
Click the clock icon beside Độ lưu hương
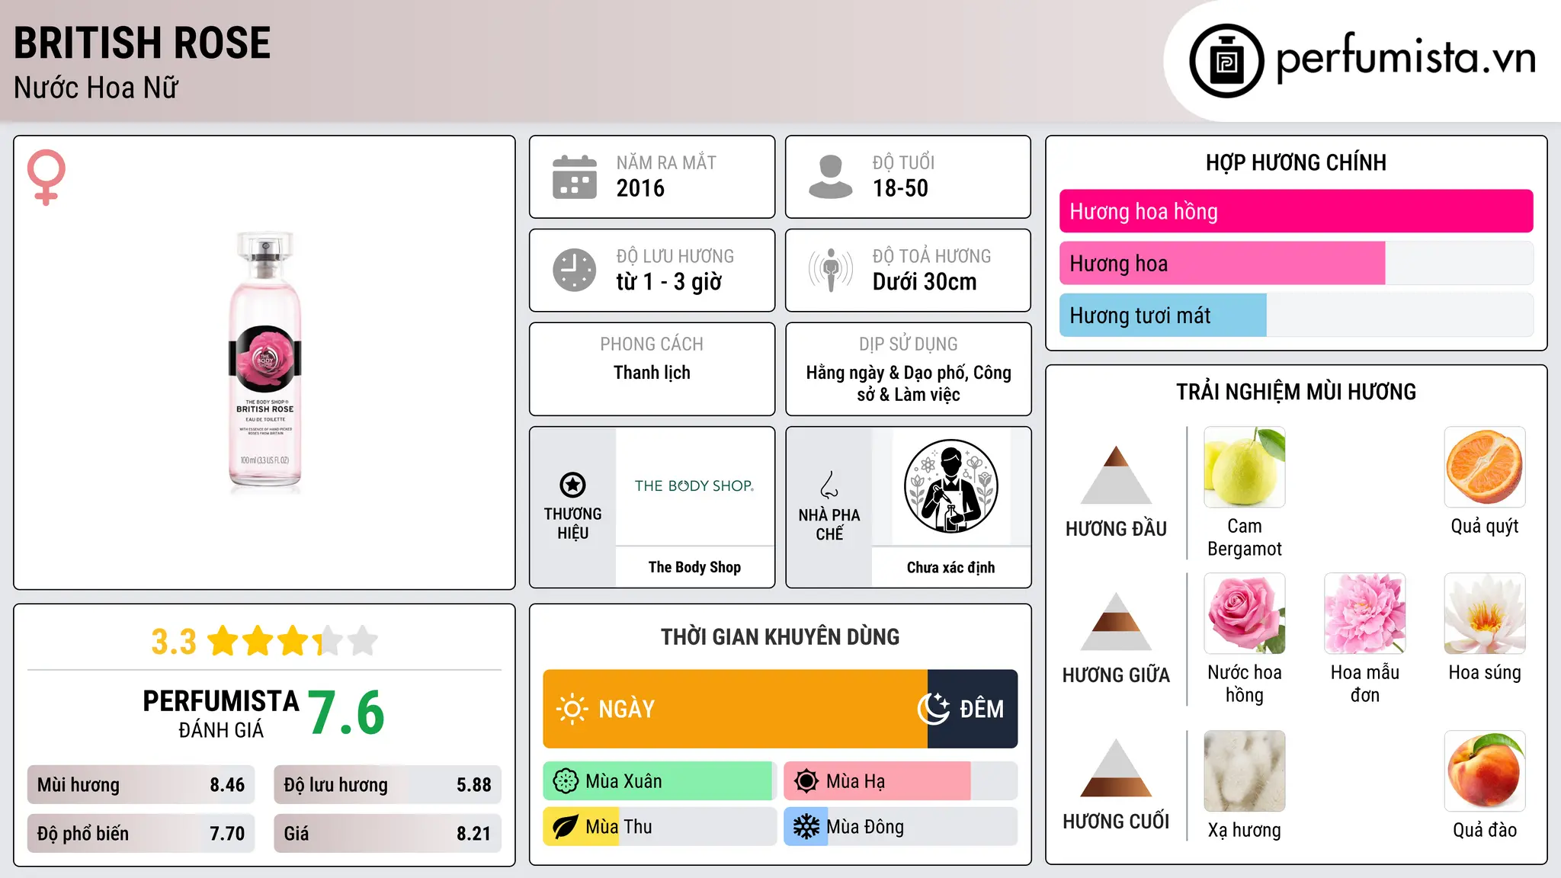point(575,270)
